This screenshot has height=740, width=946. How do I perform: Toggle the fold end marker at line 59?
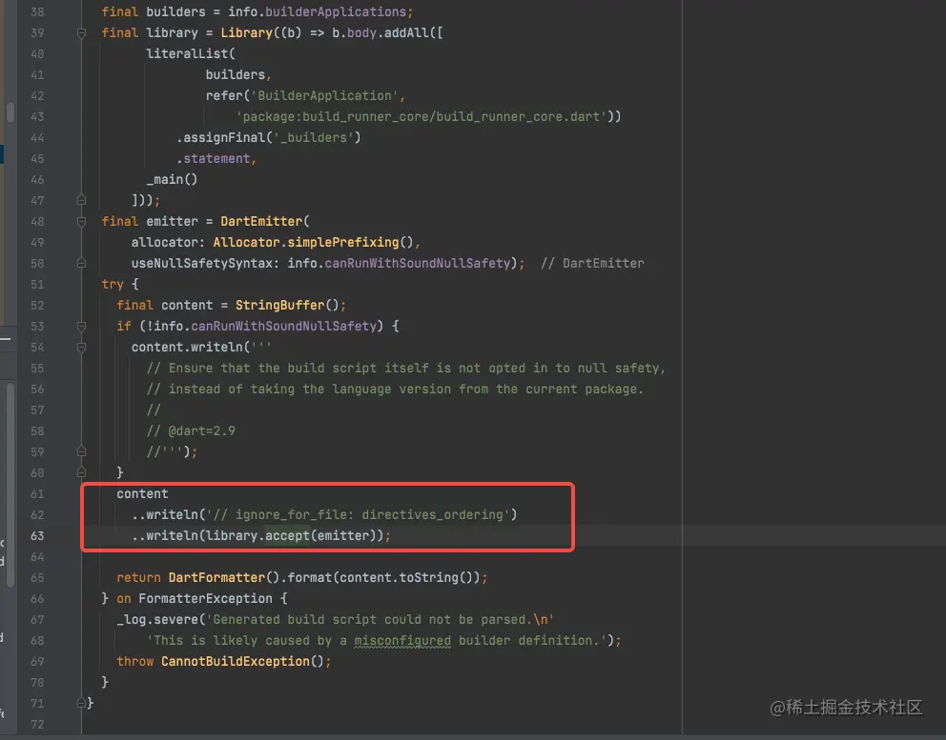[x=81, y=451]
